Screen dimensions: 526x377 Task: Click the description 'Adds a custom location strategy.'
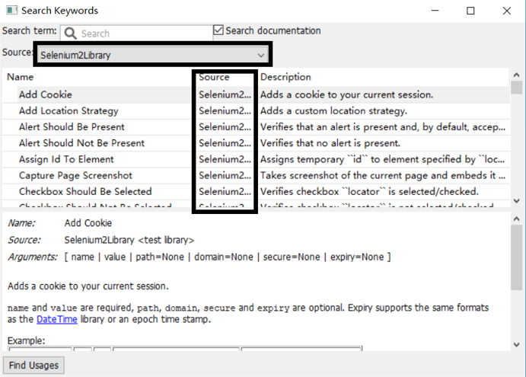(333, 110)
